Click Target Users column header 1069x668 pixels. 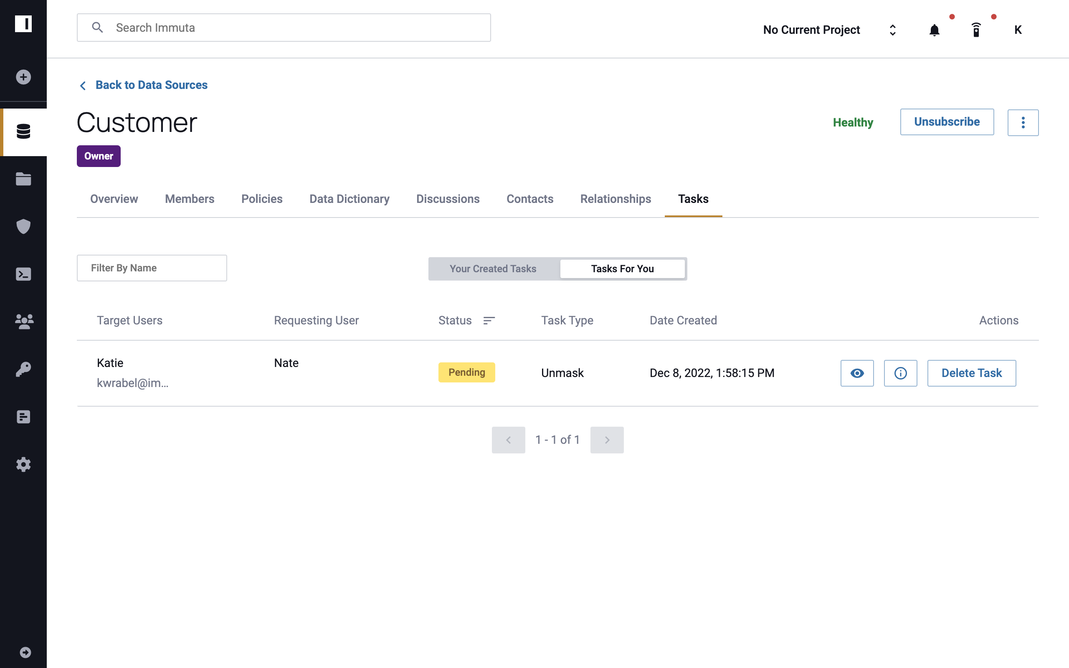point(129,320)
